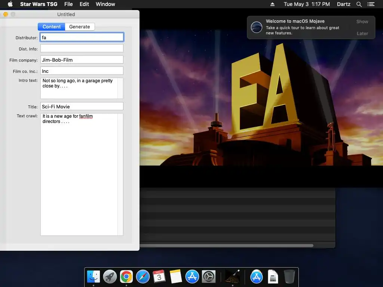The height and width of the screenshot is (287, 383).
Task: Open the Star Wars TSG application menu
Action: pos(39,4)
